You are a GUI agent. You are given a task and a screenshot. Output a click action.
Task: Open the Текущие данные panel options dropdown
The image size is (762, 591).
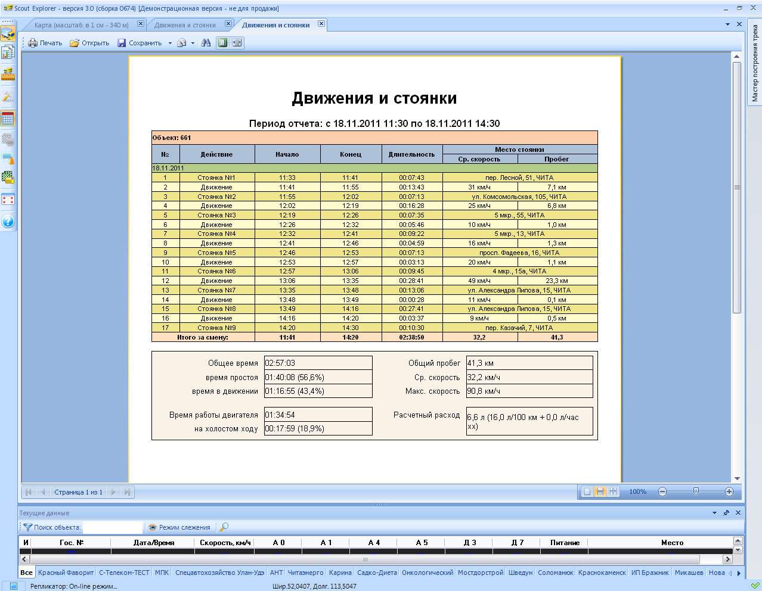[714, 513]
